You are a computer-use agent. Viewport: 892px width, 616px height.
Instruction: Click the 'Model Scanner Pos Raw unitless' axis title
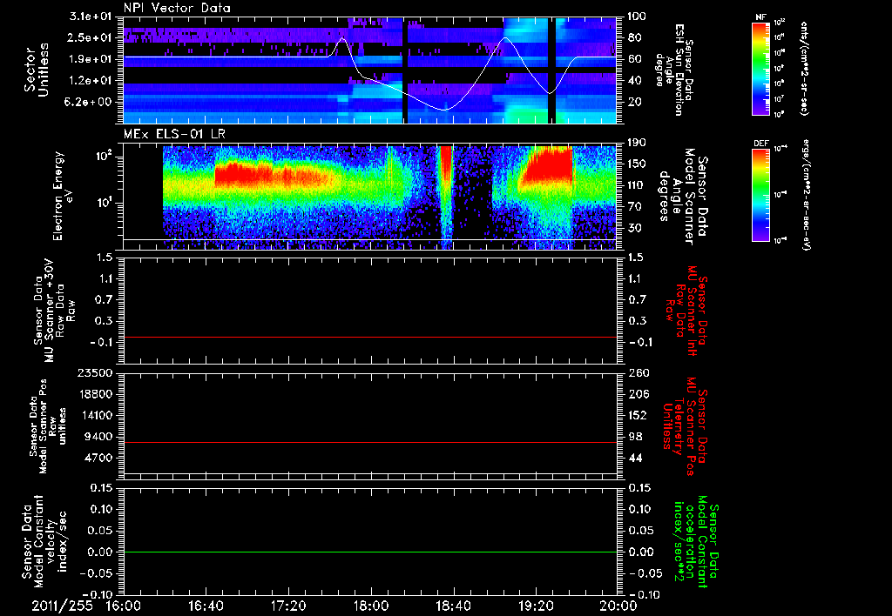[48, 426]
